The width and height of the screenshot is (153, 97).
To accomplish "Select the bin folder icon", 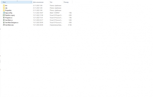I will pyautogui.click(x=4, y=6).
